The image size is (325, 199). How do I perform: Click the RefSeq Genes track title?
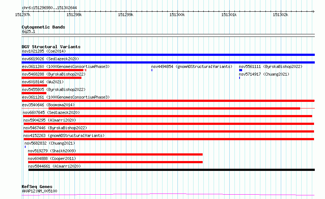click(x=37, y=187)
